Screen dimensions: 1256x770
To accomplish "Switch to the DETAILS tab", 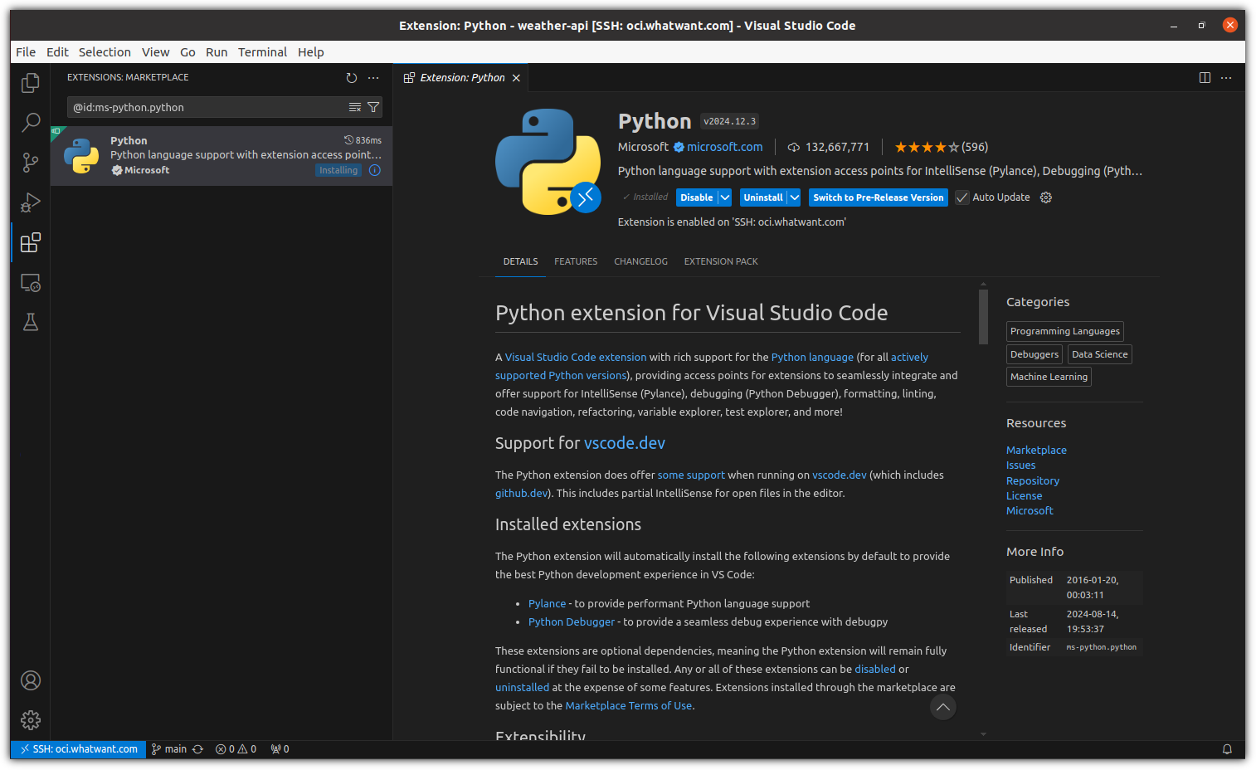I will (x=521, y=261).
